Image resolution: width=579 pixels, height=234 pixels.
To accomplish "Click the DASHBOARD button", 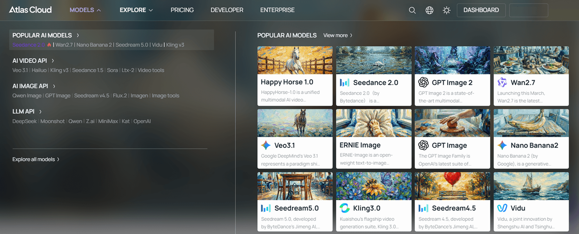I will coord(481,10).
